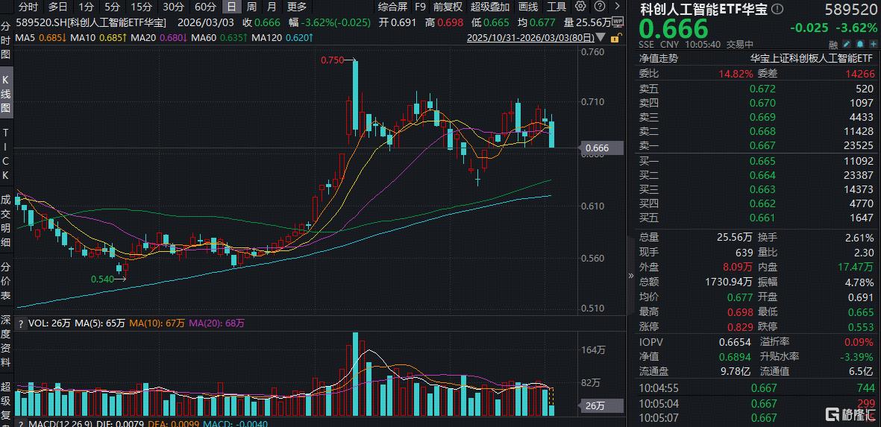Select the 60分 period tab
The height and width of the screenshot is (427, 881).
point(204,7)
